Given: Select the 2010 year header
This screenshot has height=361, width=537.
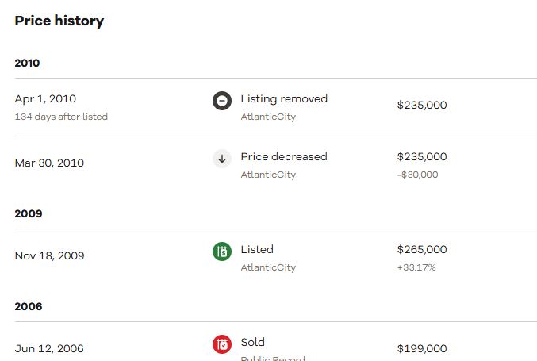Looking at the screenshot, I should 27,63.
